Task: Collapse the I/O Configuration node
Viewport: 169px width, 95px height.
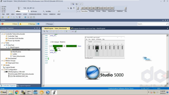Action: point(2,70)
